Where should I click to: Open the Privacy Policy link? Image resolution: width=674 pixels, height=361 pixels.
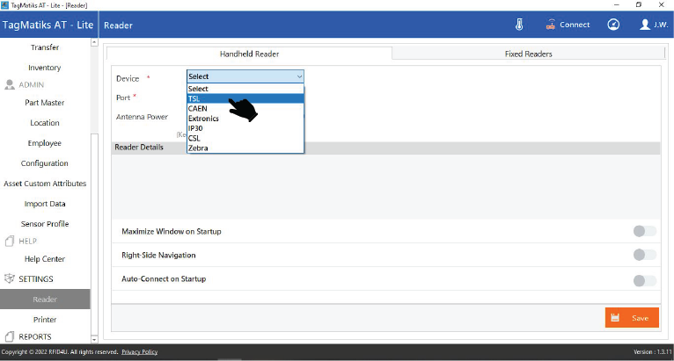(139, 352)
